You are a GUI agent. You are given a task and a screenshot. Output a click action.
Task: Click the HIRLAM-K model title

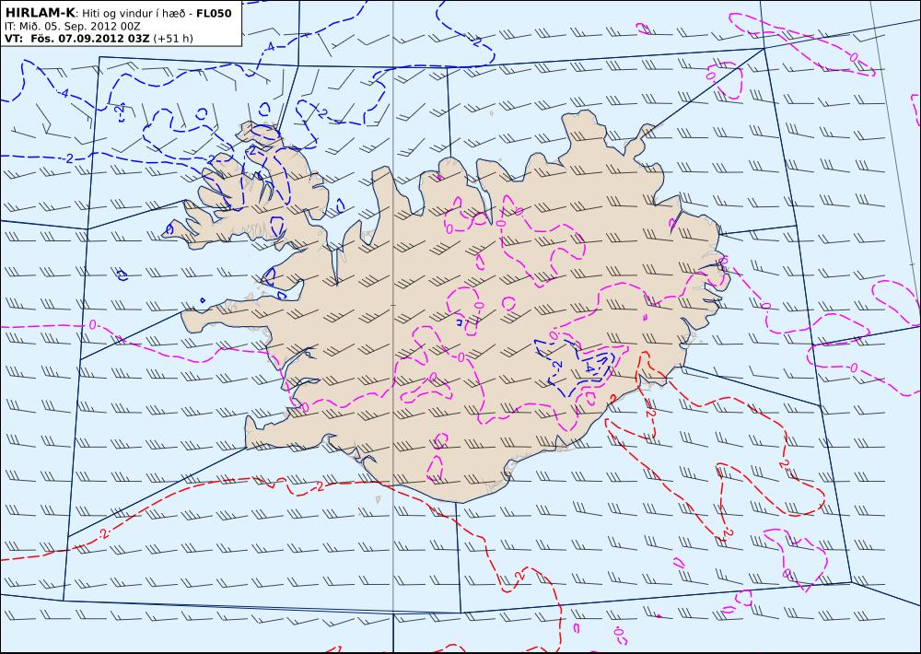pyautogui.click(x=40, y=13)
